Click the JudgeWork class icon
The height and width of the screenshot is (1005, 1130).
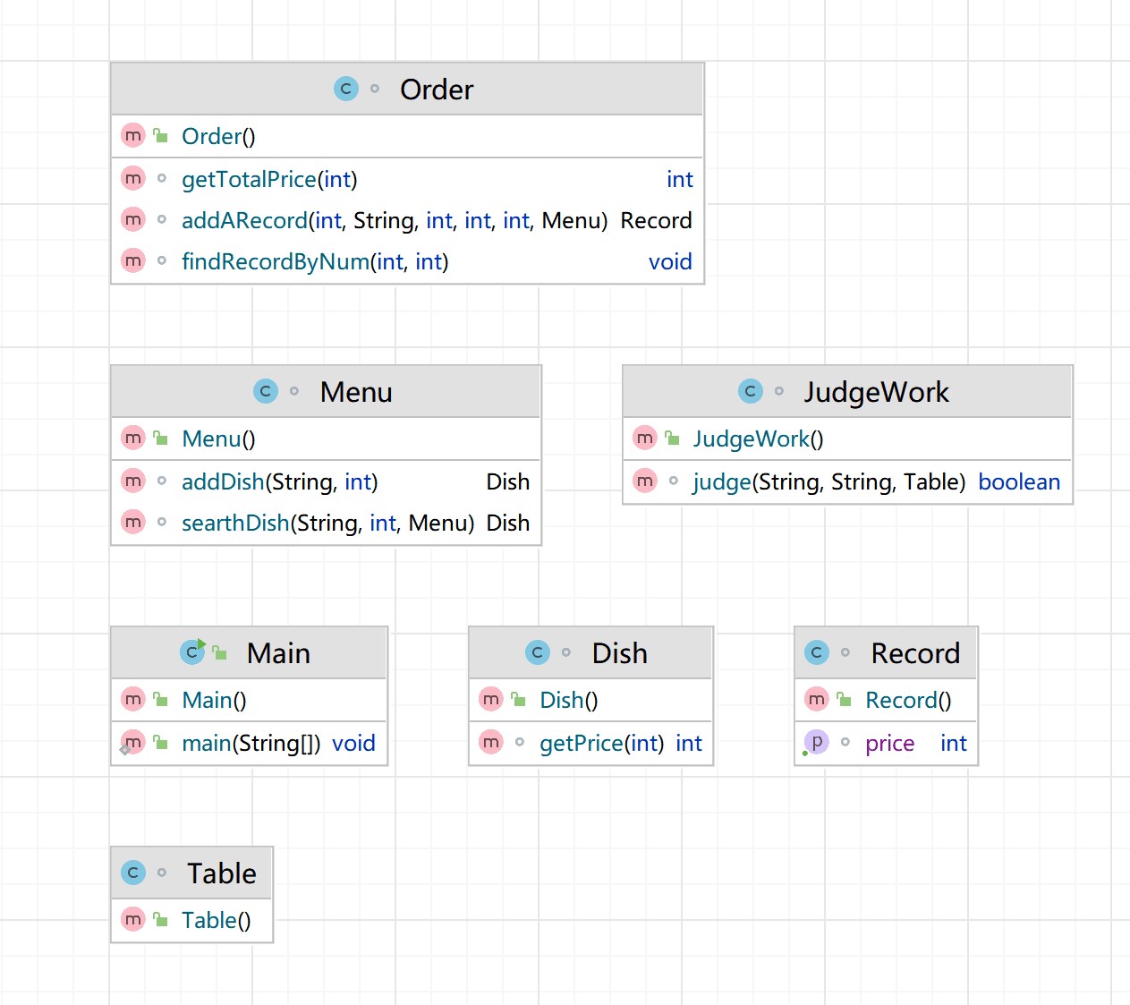(751, 391)
